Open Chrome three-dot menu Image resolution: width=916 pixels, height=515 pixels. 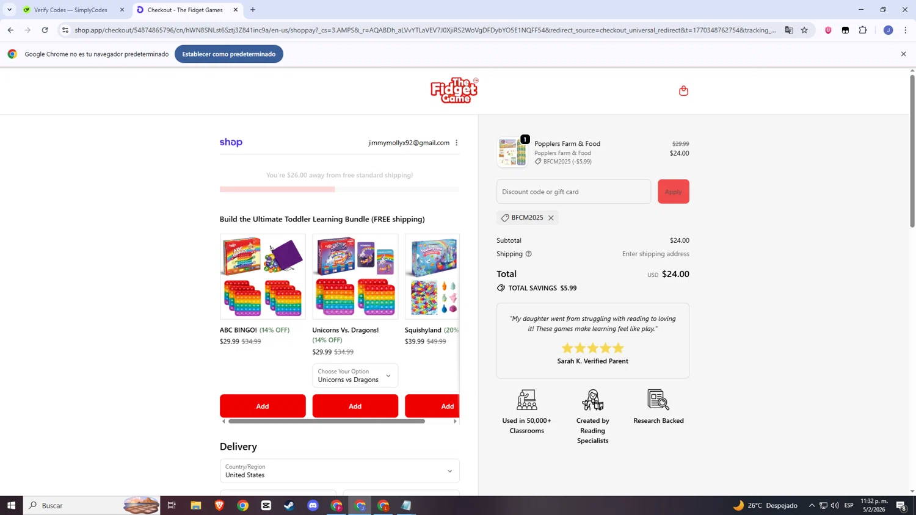pos(906,30)
